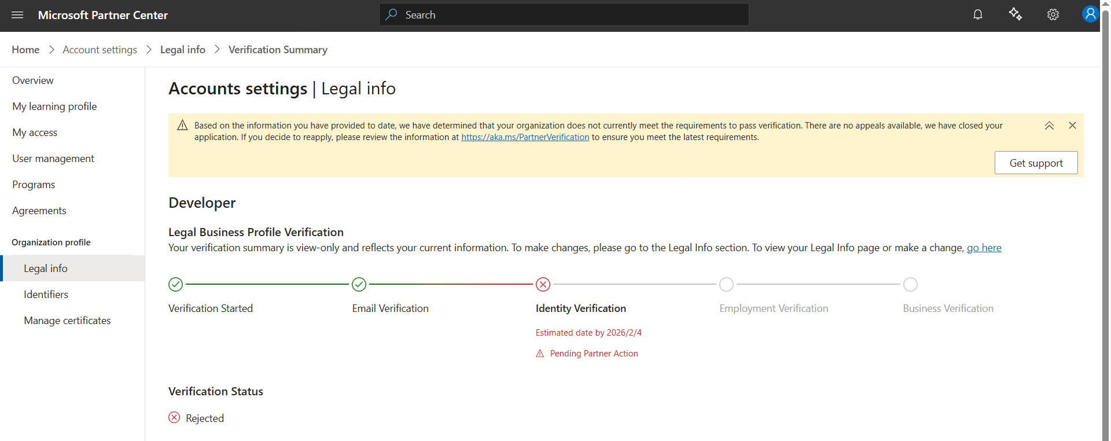Open My access in the sidebar
1111x441 pixels.
coord(72,133)
